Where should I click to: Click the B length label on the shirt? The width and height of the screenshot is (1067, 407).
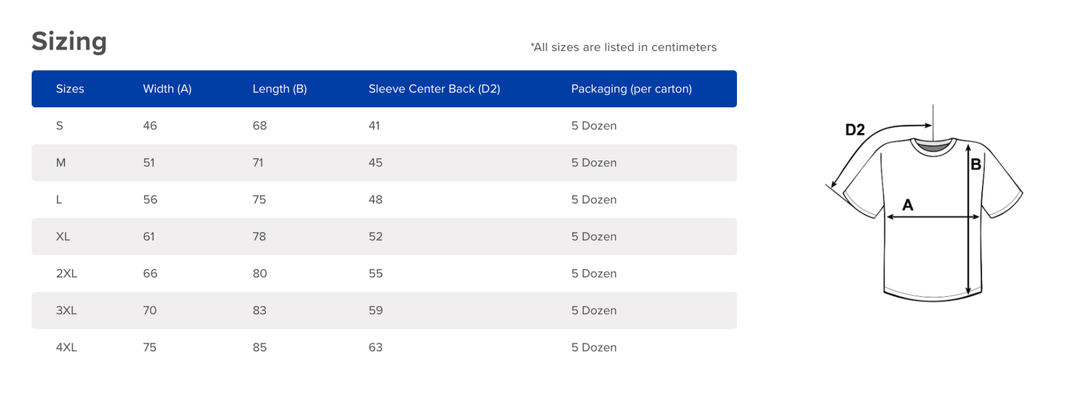975,165
